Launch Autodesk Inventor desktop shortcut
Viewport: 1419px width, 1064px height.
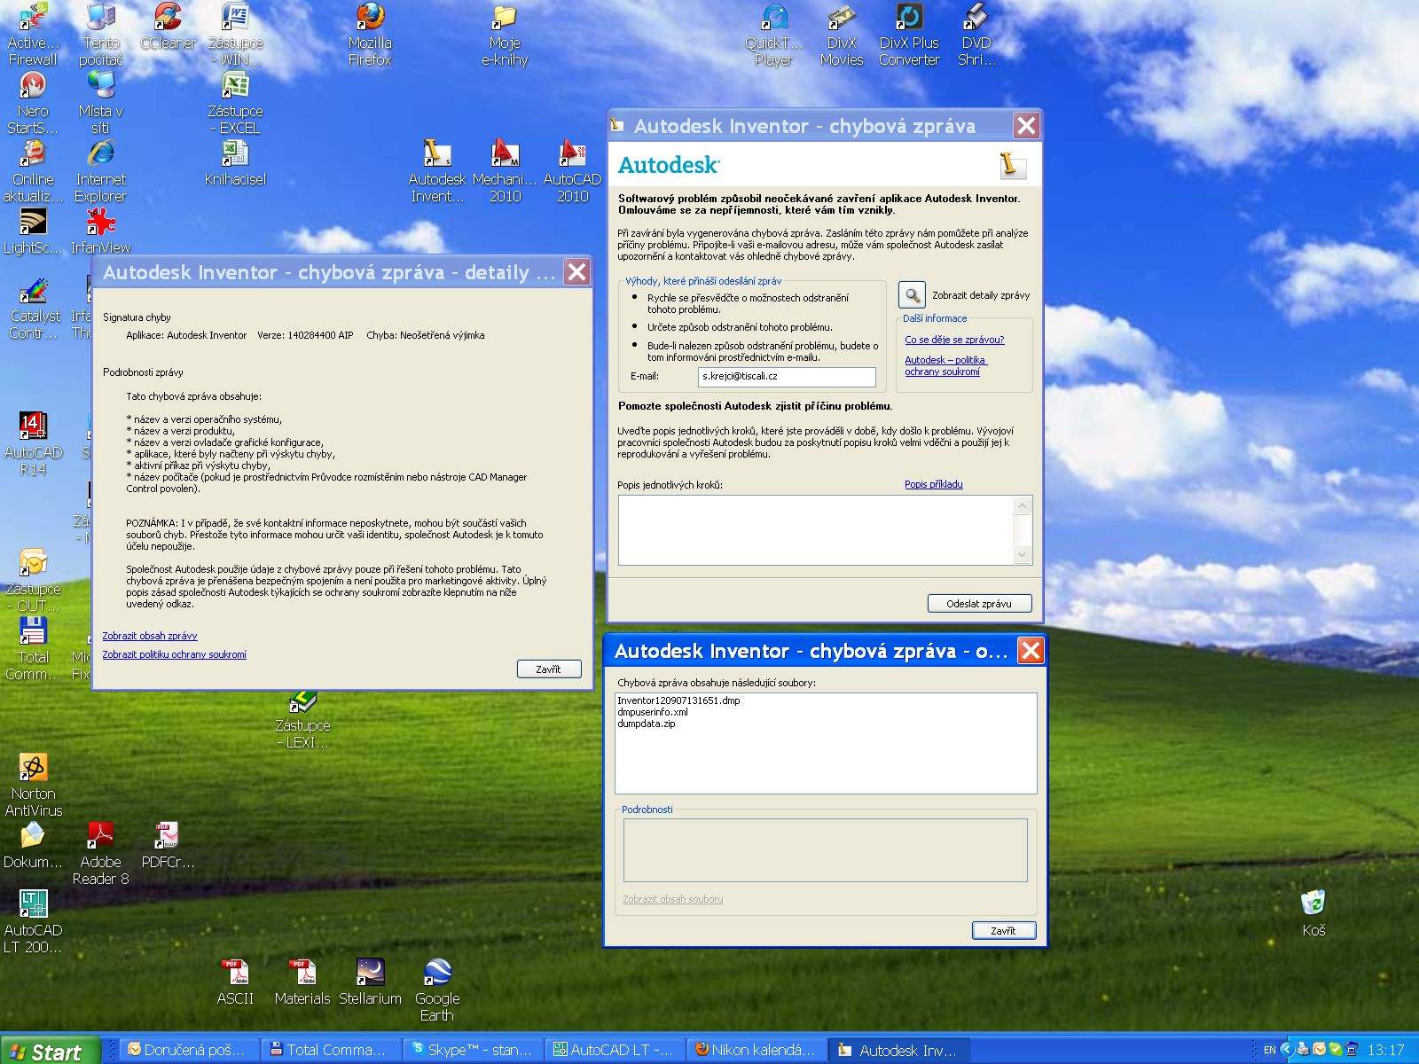437,170
